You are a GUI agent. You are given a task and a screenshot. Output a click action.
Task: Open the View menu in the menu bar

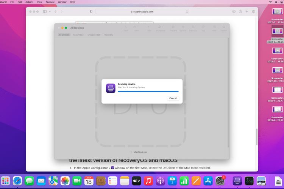(39, 2)
